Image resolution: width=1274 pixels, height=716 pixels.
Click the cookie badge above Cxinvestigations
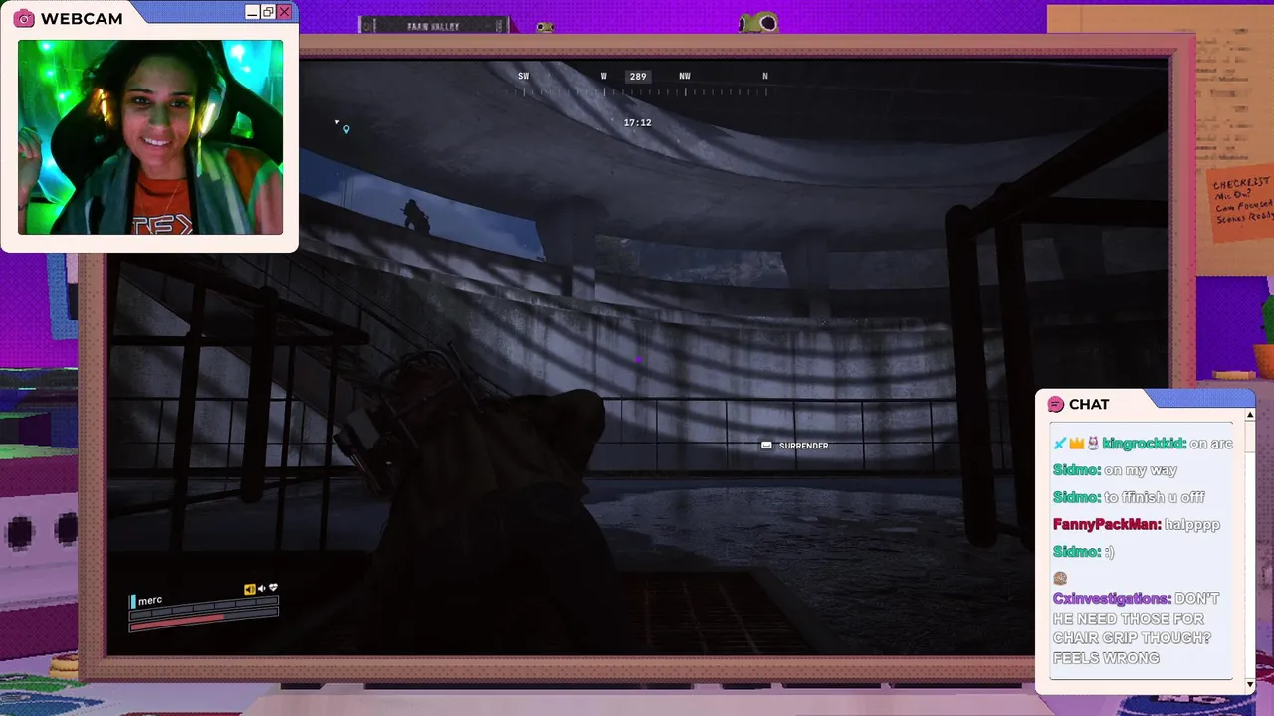(1060, 577)
